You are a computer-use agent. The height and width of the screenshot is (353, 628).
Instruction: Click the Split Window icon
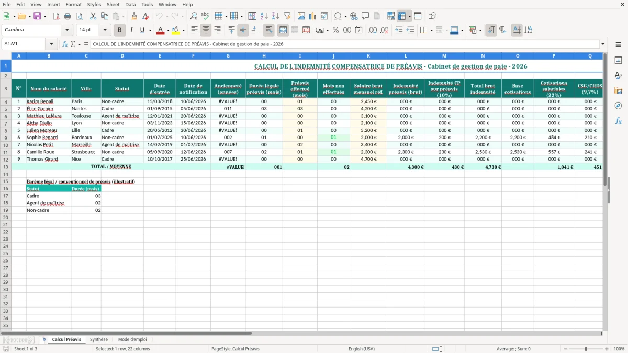tap(418, 16)
